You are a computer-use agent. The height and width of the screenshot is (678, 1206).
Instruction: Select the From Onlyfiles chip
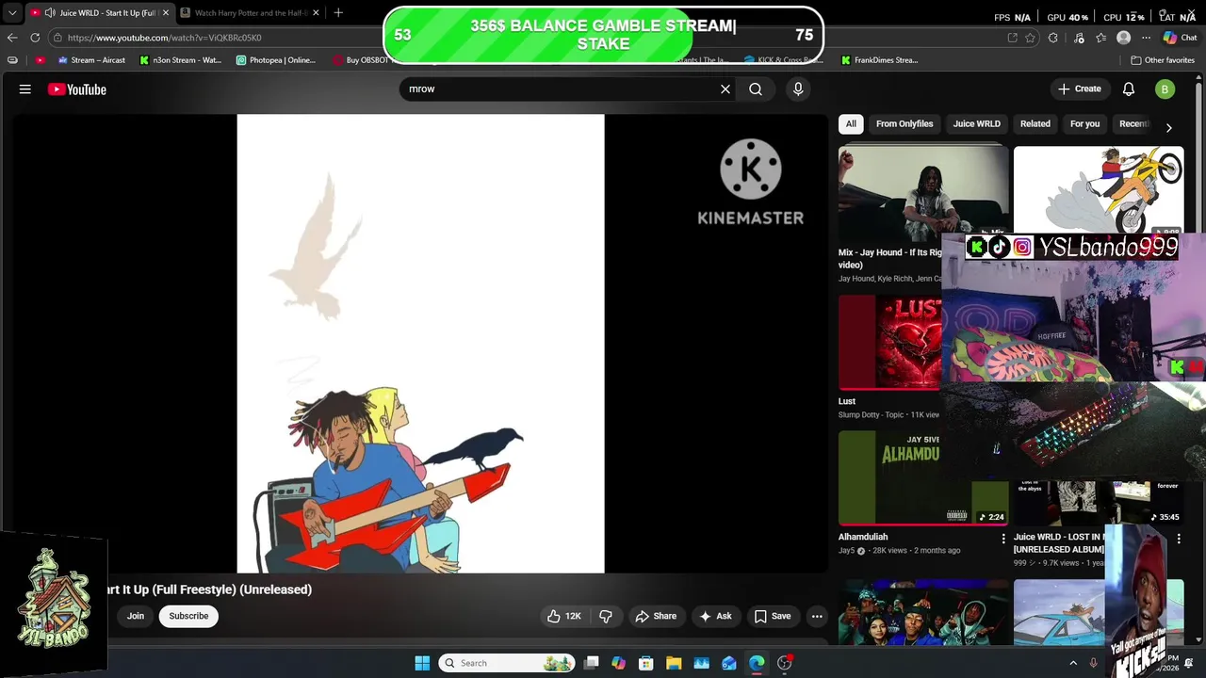[x=904, y=124]
